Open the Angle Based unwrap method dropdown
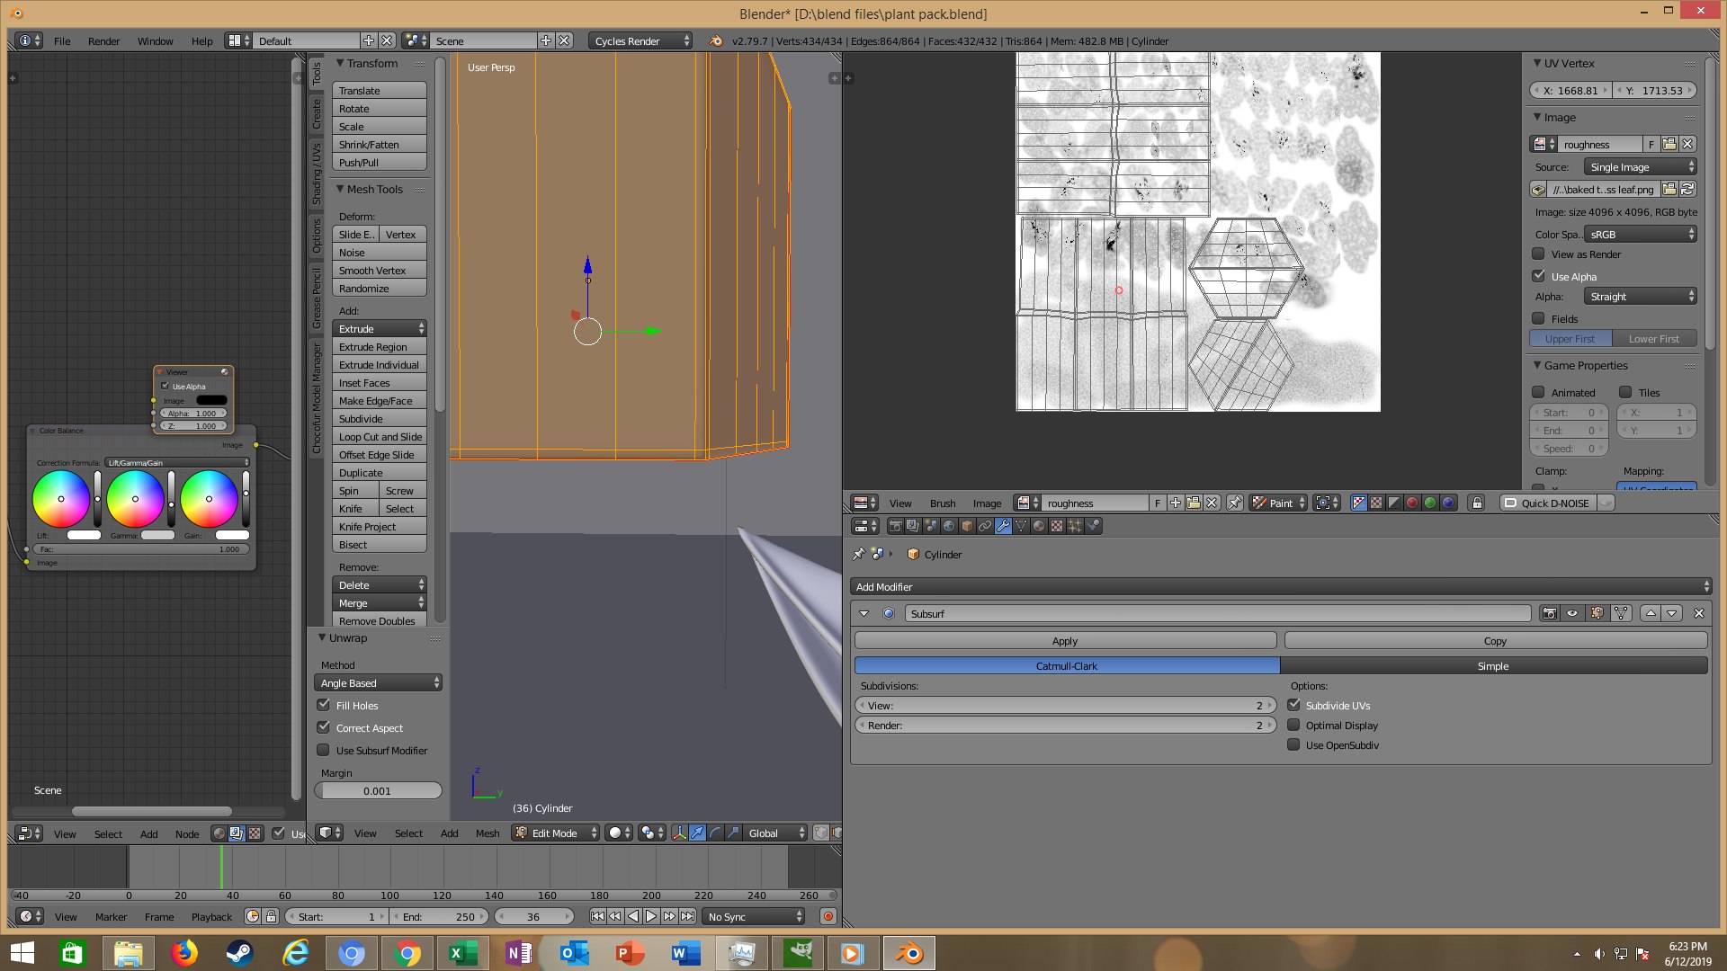This screenshot has height=971, width=1727. [x=379, y=683]
